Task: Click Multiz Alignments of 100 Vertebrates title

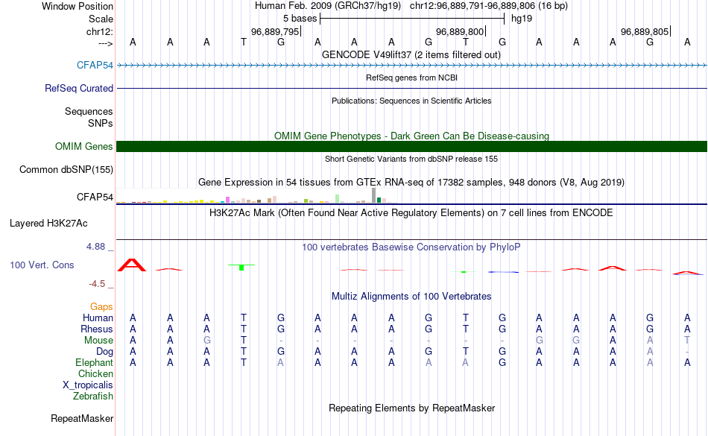Action: [x=411, y=296]
